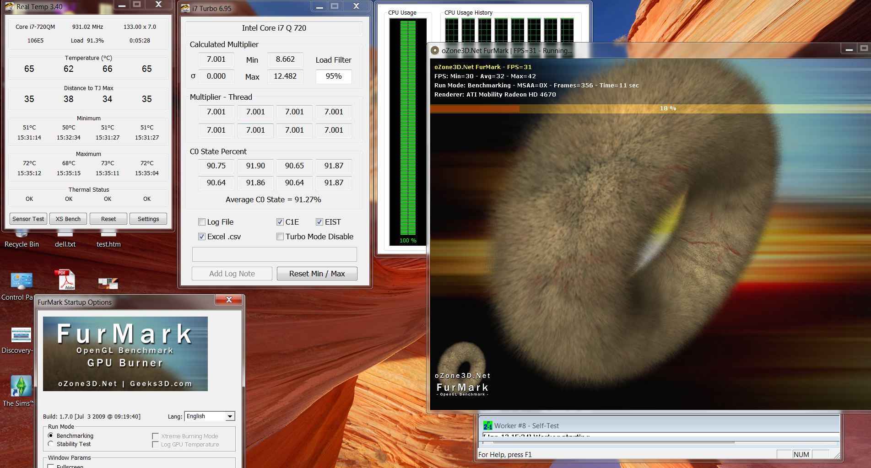Click the 'Core i7-720QM' text in Real Temp
This screenshot has width=871, height=468.
[35, 27]
